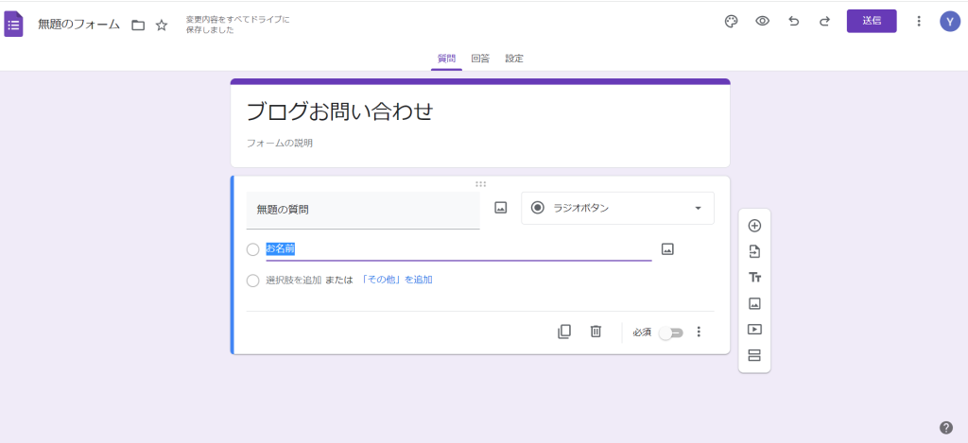
Task: Switch to the 設定 tab
Action: [x=514, y=59]
